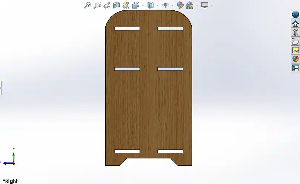Click the View Settings monitor icon
300x184 pixels.
(x=205, y=5)
